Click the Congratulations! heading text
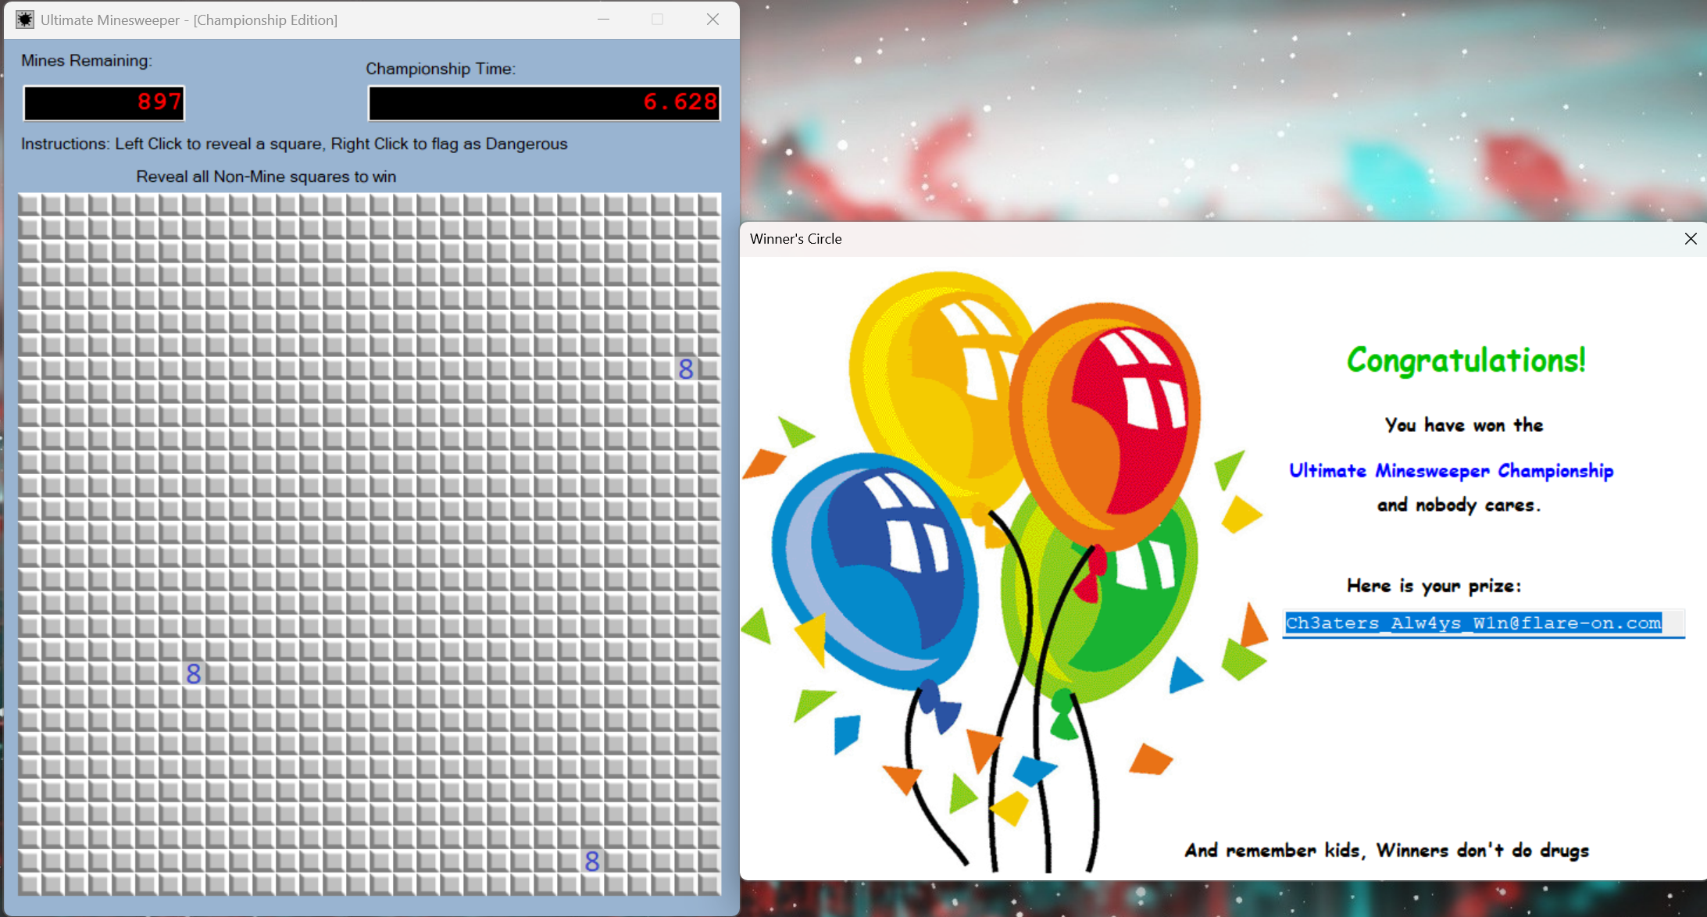The width and height of the screenshot is (1707, 917). (1466, 361)
